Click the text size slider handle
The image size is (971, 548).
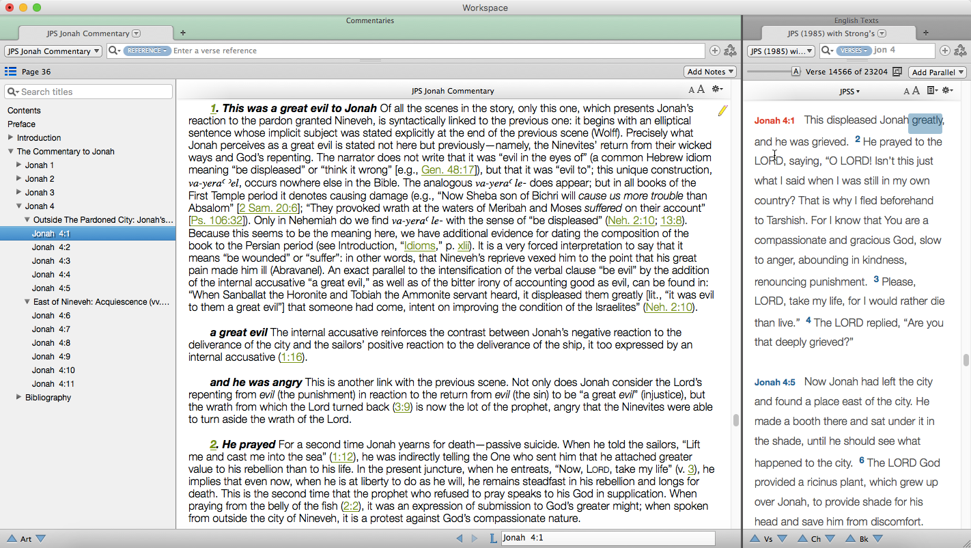coord(796,72)
